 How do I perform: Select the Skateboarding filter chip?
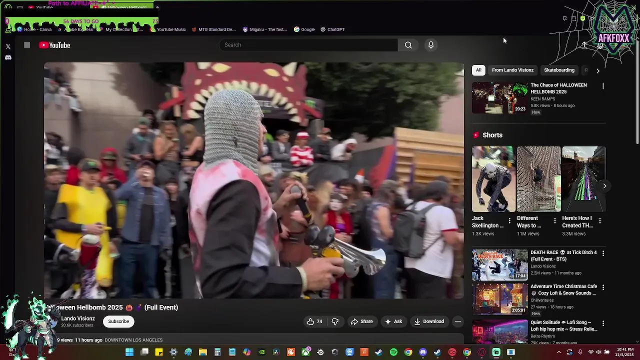pyautogui.click(x=559, y=70)
